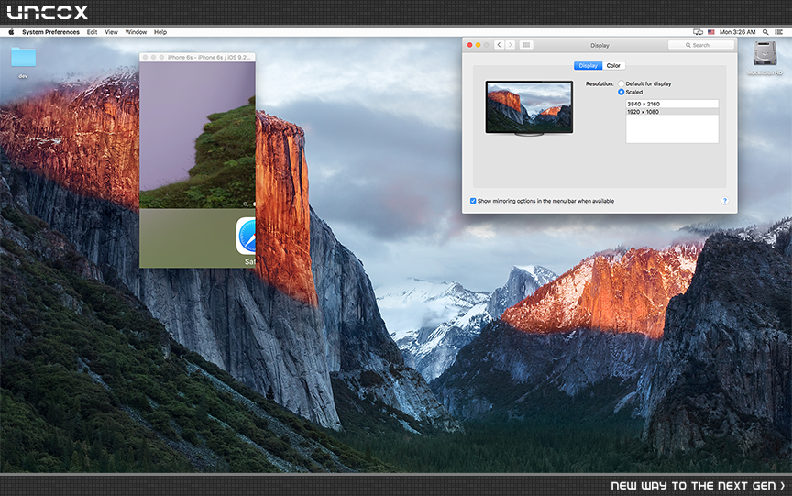Open the Help menu
Screen dimensions: 792x496
(160, 32)
